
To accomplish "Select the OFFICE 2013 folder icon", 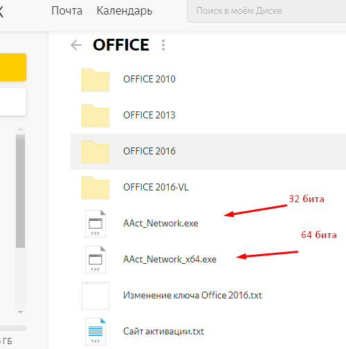I will tap(95, 116).
